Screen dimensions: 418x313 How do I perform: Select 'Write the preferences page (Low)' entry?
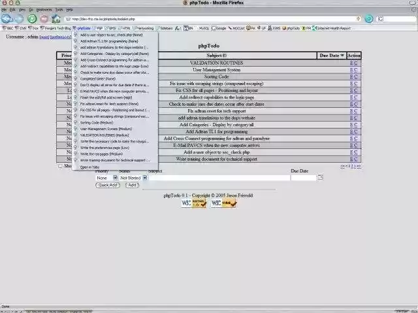tap(115, 148)
